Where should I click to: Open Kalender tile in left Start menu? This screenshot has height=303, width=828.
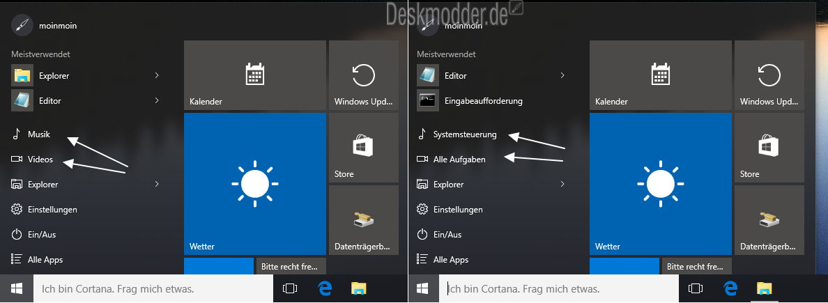coord(255,75)
